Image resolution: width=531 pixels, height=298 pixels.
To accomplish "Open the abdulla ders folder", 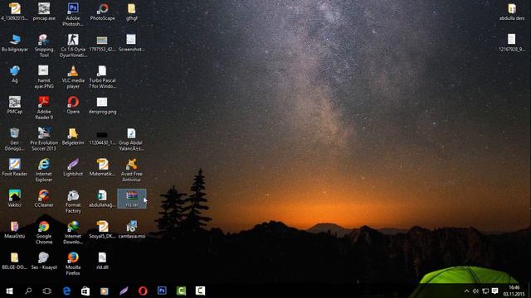I will coord(512,12).
